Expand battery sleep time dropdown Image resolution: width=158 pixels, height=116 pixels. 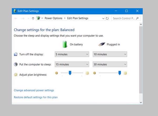(x=72, y=64)
